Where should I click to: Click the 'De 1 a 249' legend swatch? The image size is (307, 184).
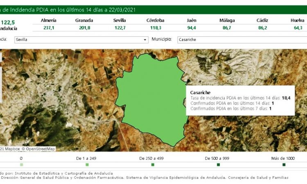coord(87,165)
